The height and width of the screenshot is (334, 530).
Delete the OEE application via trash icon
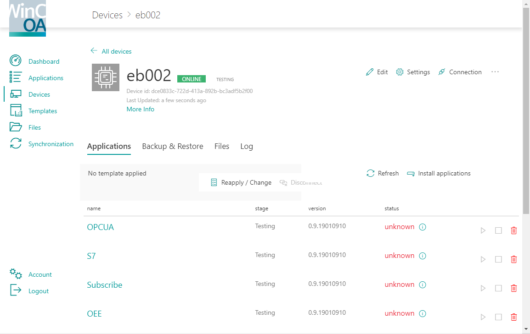[x=513, y=317]
